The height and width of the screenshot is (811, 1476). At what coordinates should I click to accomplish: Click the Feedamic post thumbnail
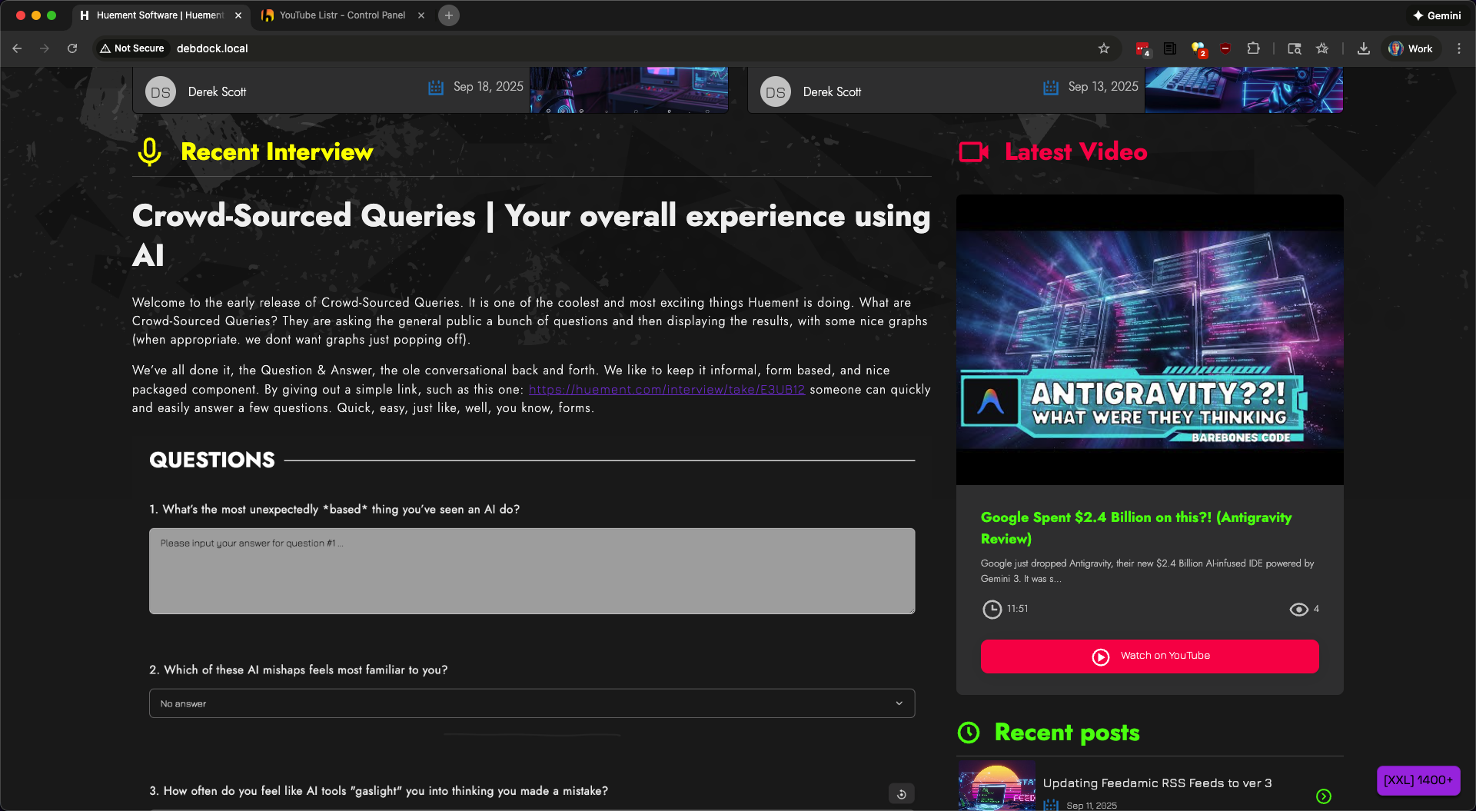click(996, 786)
